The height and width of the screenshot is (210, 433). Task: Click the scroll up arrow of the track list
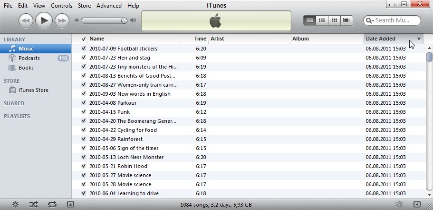429,48
